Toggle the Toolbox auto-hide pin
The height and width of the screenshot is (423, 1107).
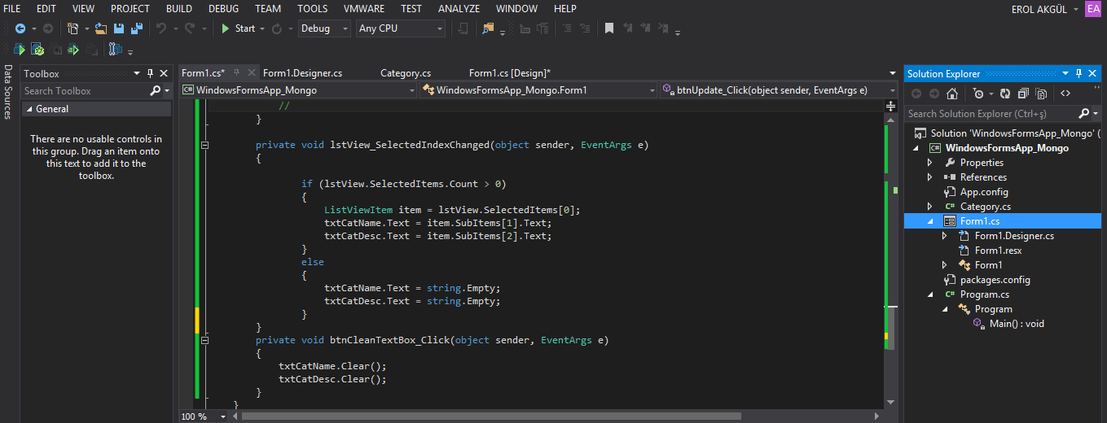click(x=150, y=73)
